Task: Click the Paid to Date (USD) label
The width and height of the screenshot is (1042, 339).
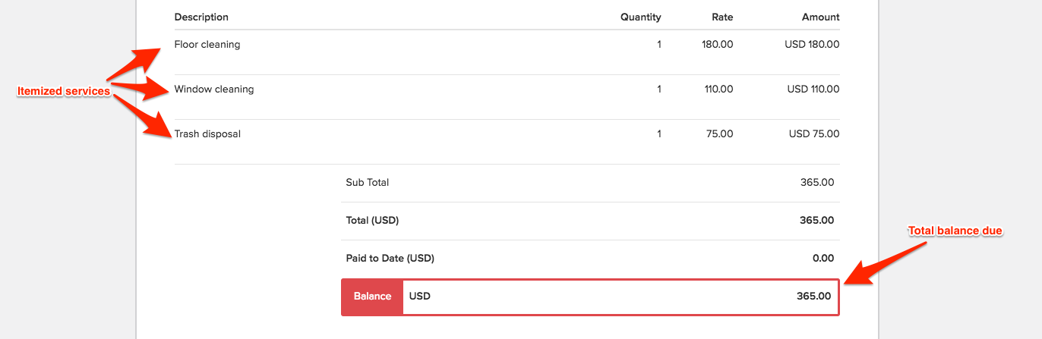Action: tap(390, 259)
